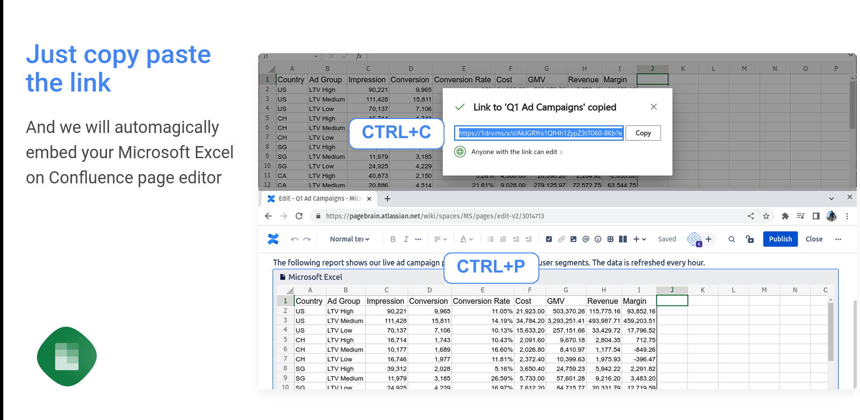860x420 pixels.
Task: Open page restrictions lock icon
Action: [x=750, y=239]
